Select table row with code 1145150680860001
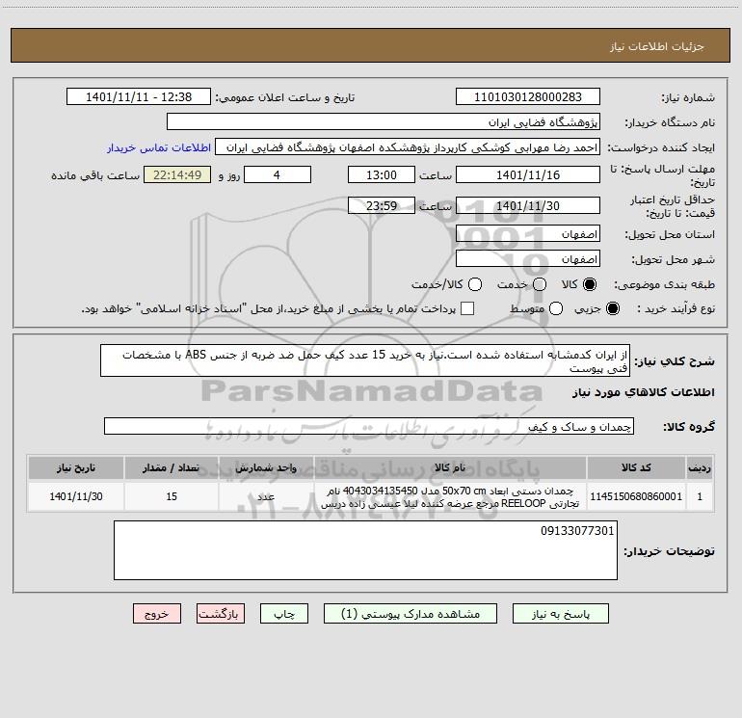Screen dimensions: 742x718 pos(371,496)
